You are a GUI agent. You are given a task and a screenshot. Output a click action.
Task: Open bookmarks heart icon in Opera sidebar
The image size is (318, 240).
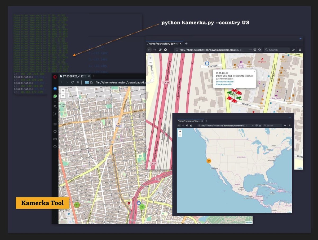tap(55, 131)
